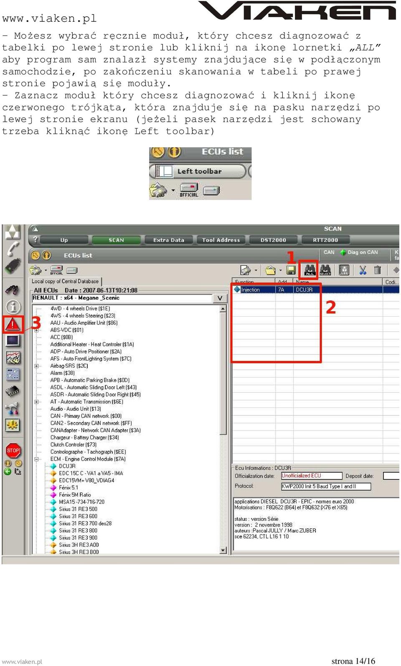Click the scissors cut icon
Screen dimensions: 401x666
click(x=363, y=270)
